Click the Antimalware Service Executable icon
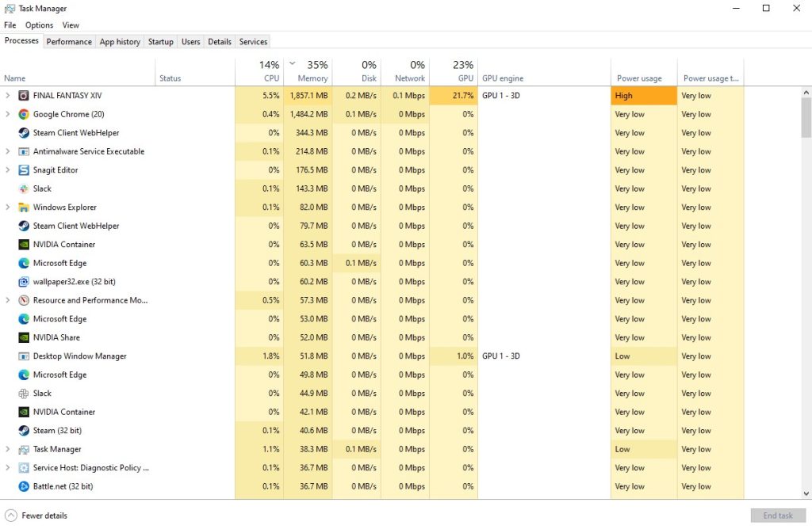The image size is (812, 529). [24, 151]
